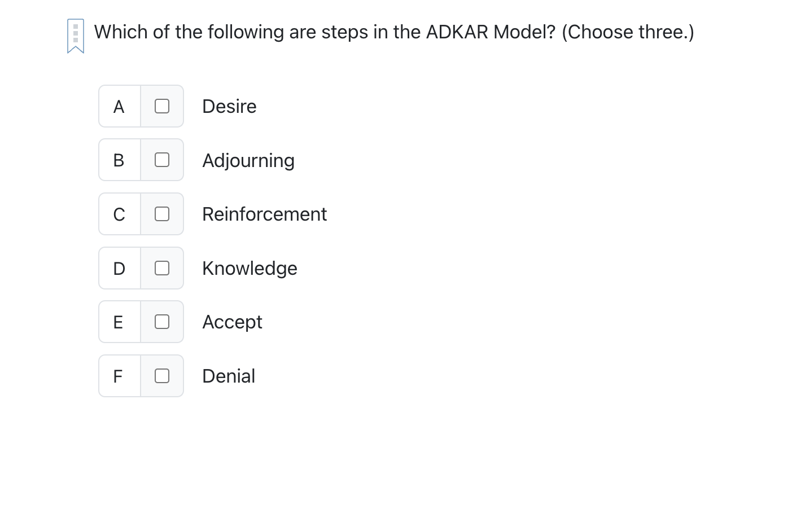Select the Desire answer option
The height and width of the screenshot is (509, 805).
click(229, 106)
